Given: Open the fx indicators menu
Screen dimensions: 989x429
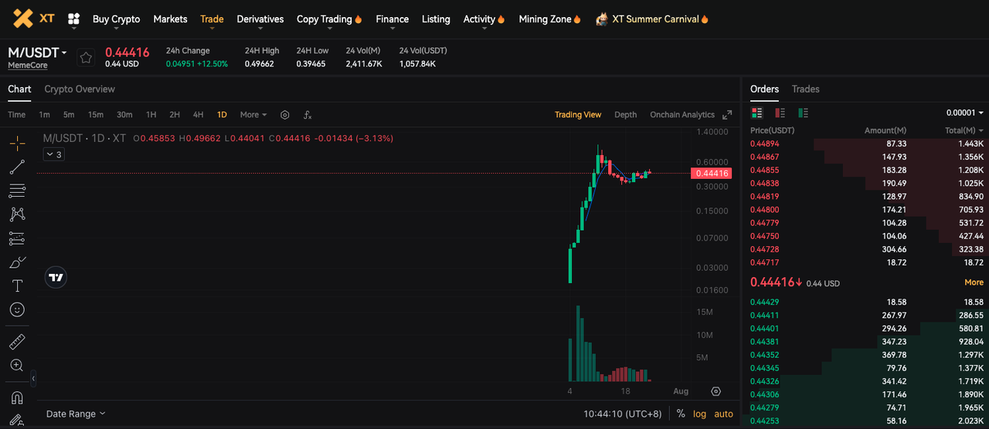Looking at the screenshot, I should coord(308,115).
